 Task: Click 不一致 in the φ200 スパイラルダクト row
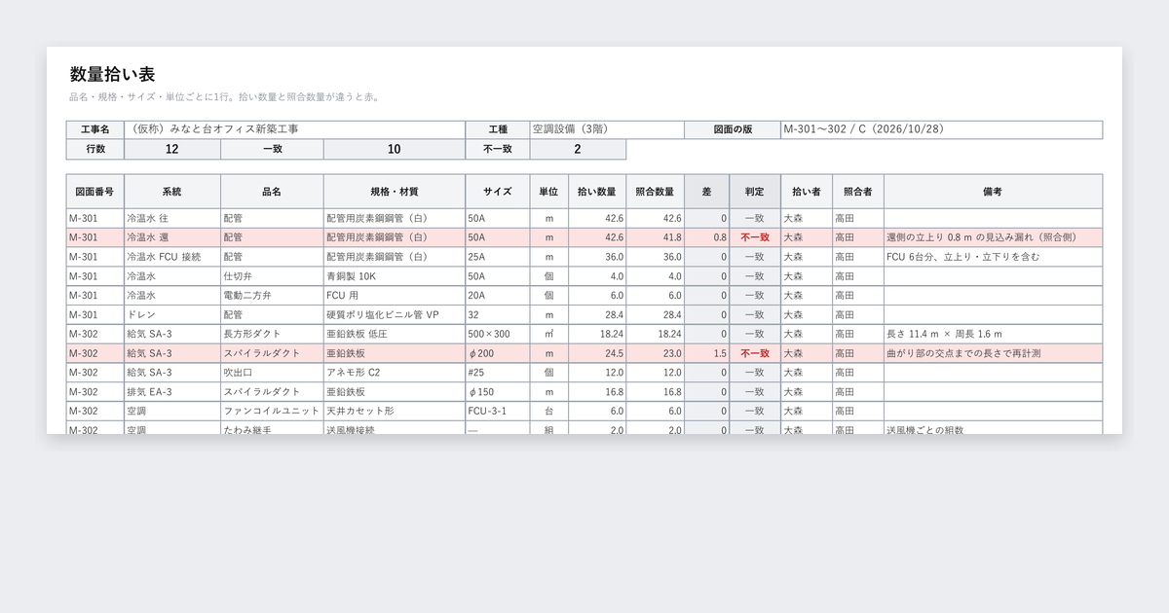755,353
